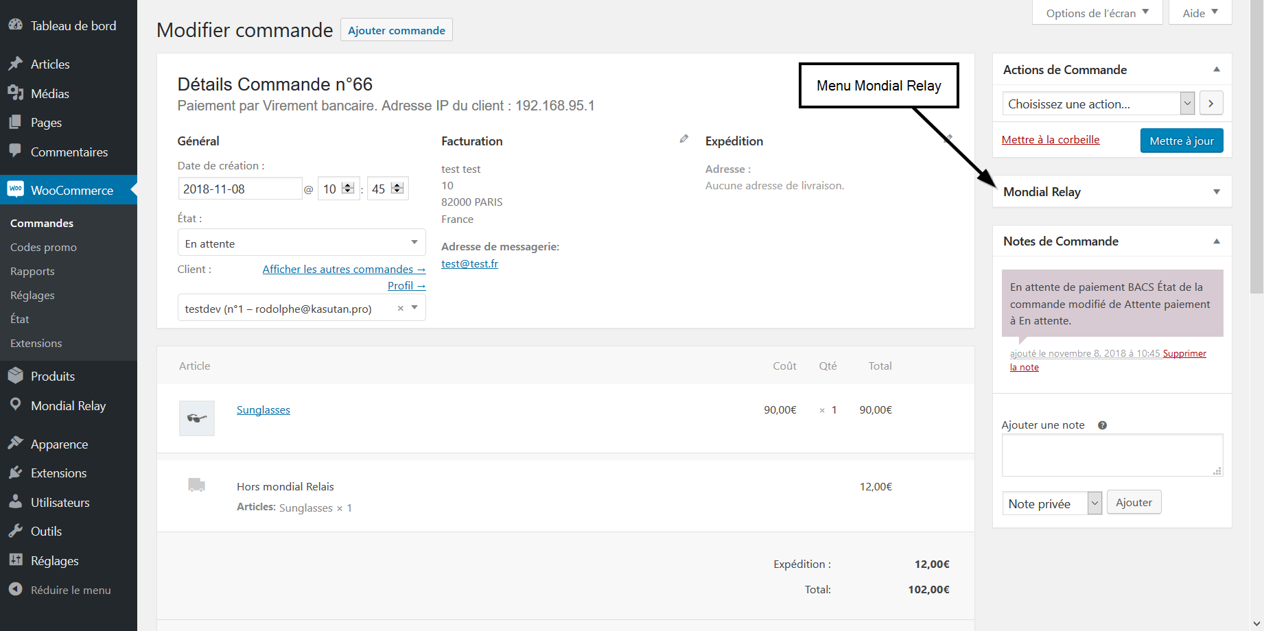
Task: Go to Codes promo submenu
Action: (x=43, y=248)
